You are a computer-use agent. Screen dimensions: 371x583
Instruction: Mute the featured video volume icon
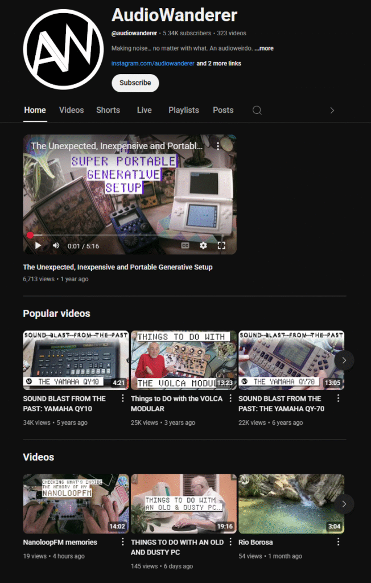(56, 245)
